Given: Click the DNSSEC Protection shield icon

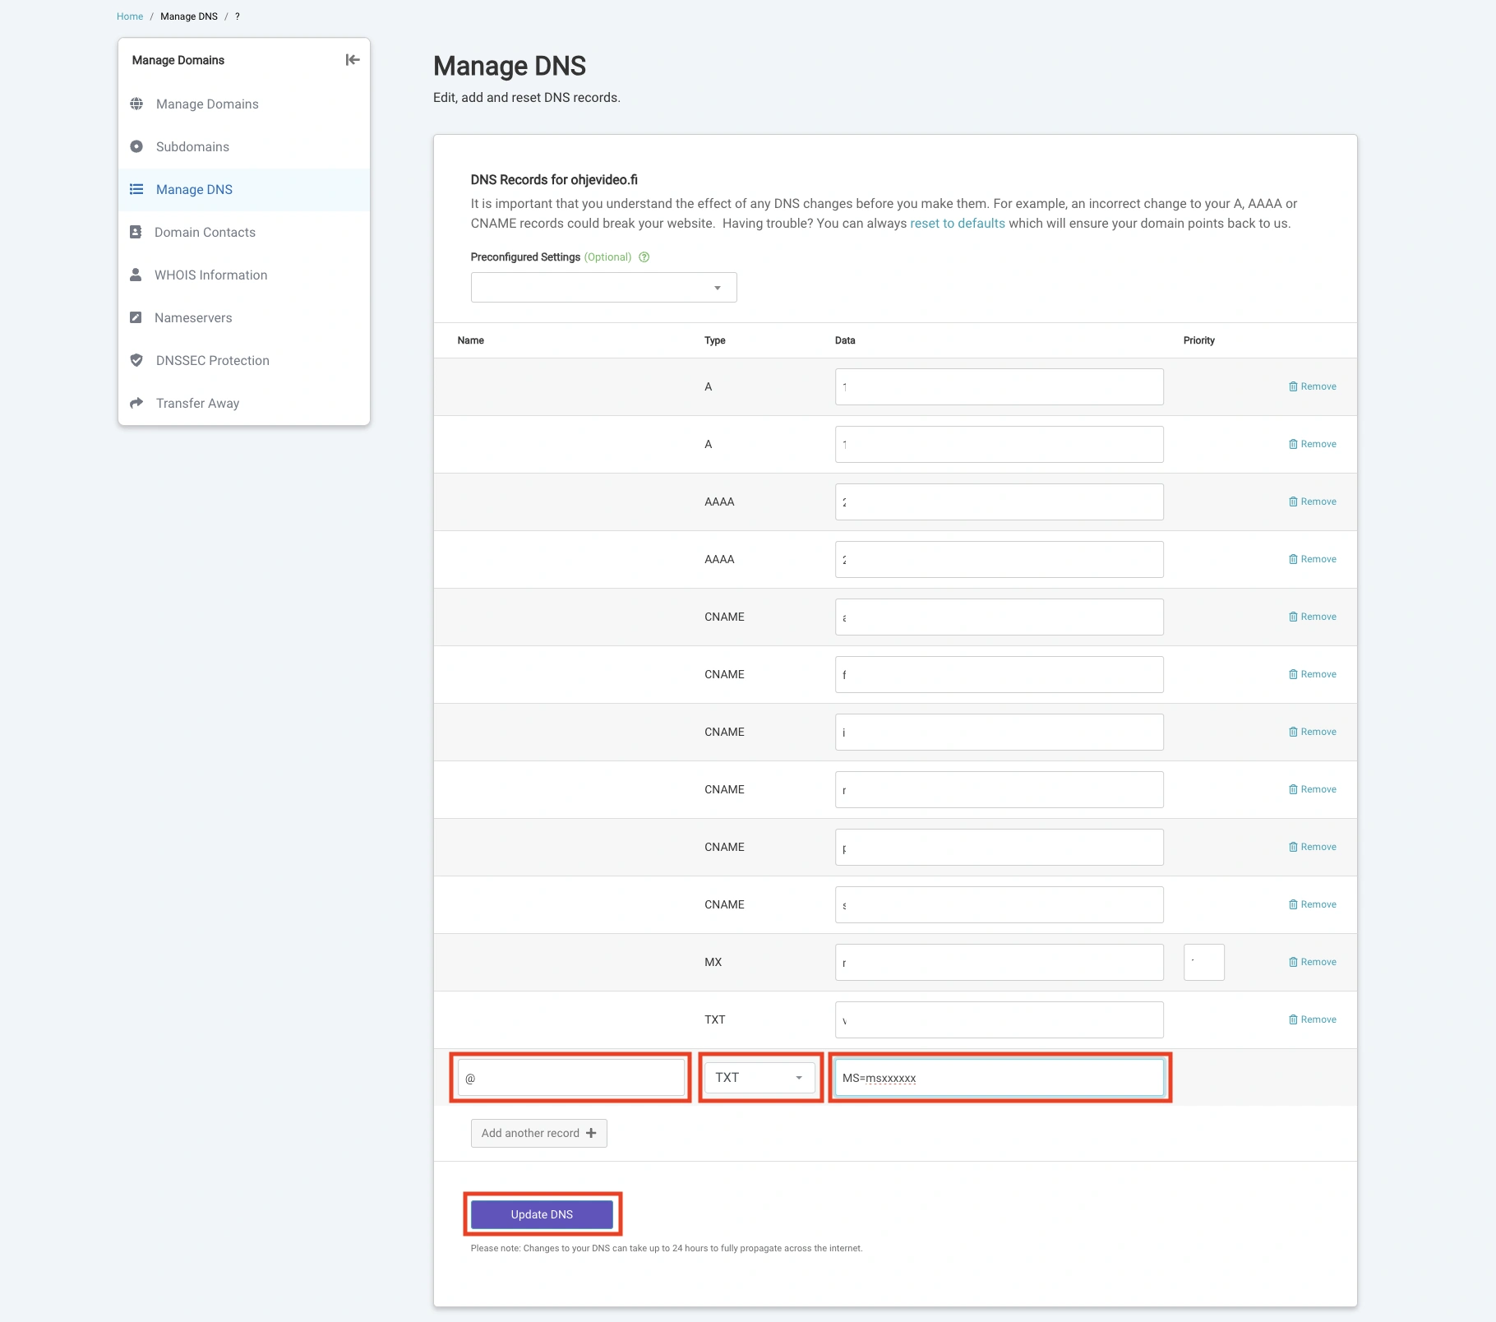Looking at the screenshot, I should (x=136, y=360).
